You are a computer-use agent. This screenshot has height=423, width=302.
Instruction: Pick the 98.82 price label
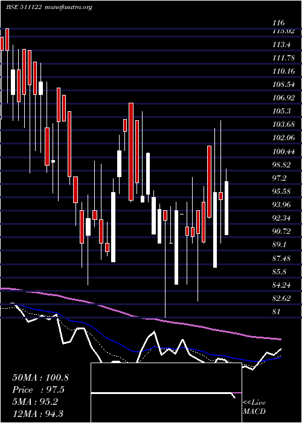coord(281,165)
